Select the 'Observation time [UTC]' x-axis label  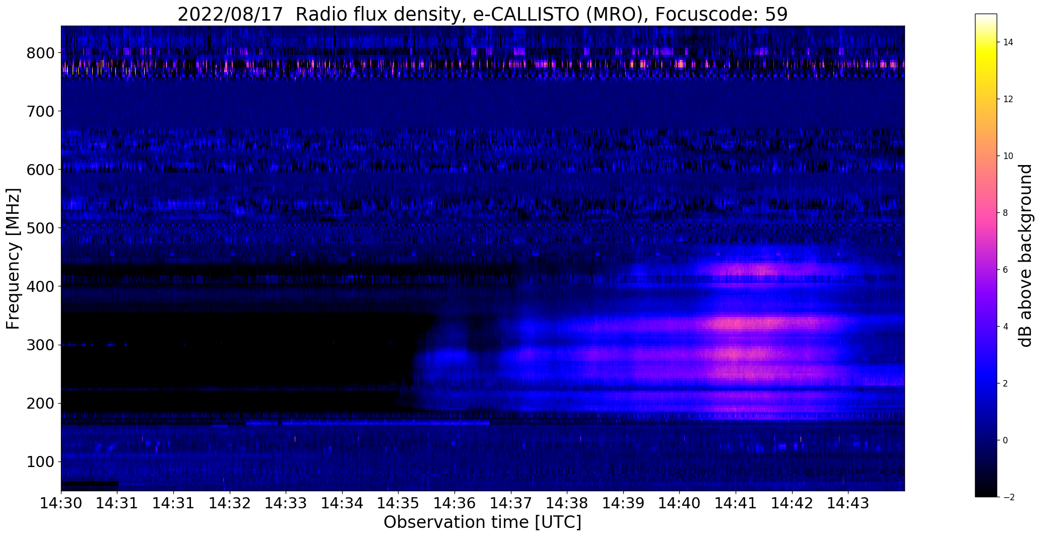(x=482, y=522)
